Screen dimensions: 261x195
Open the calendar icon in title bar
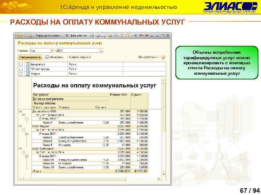(129, 35)
